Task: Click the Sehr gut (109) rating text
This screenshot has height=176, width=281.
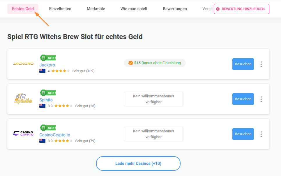Action: 83,71
